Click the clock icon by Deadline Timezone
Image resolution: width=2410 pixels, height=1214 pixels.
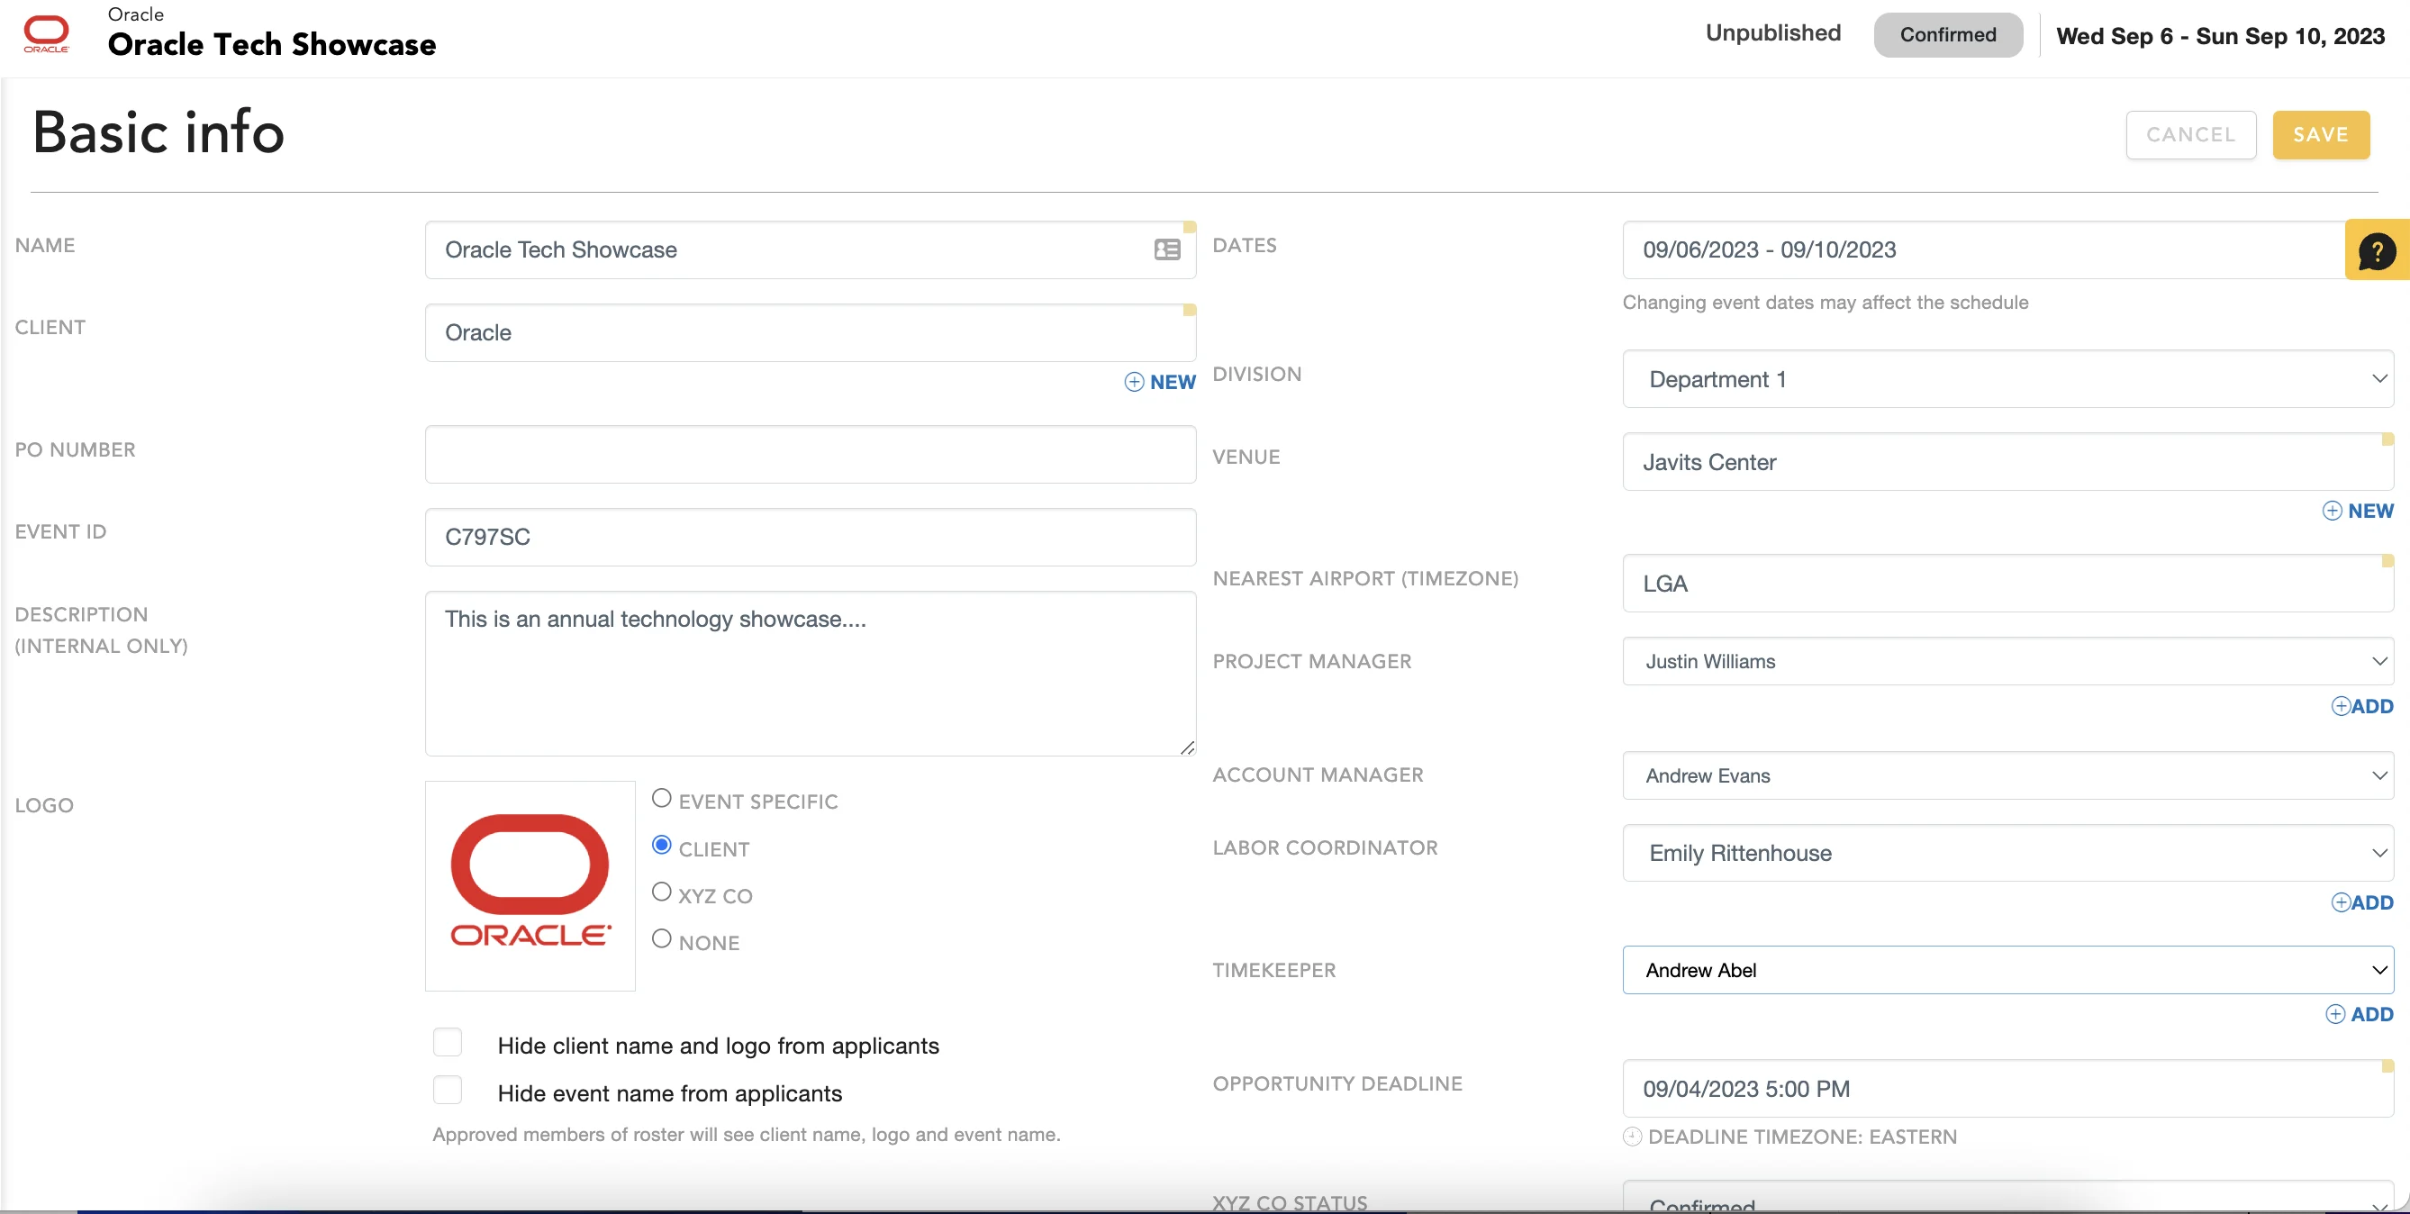tap(1632, 1137)
